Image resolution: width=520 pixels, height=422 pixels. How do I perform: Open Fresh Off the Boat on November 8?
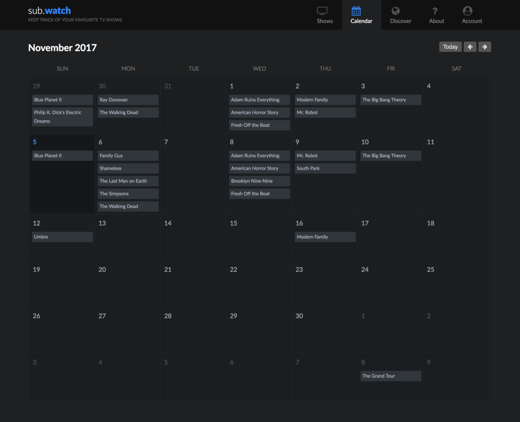pos(259,193)
